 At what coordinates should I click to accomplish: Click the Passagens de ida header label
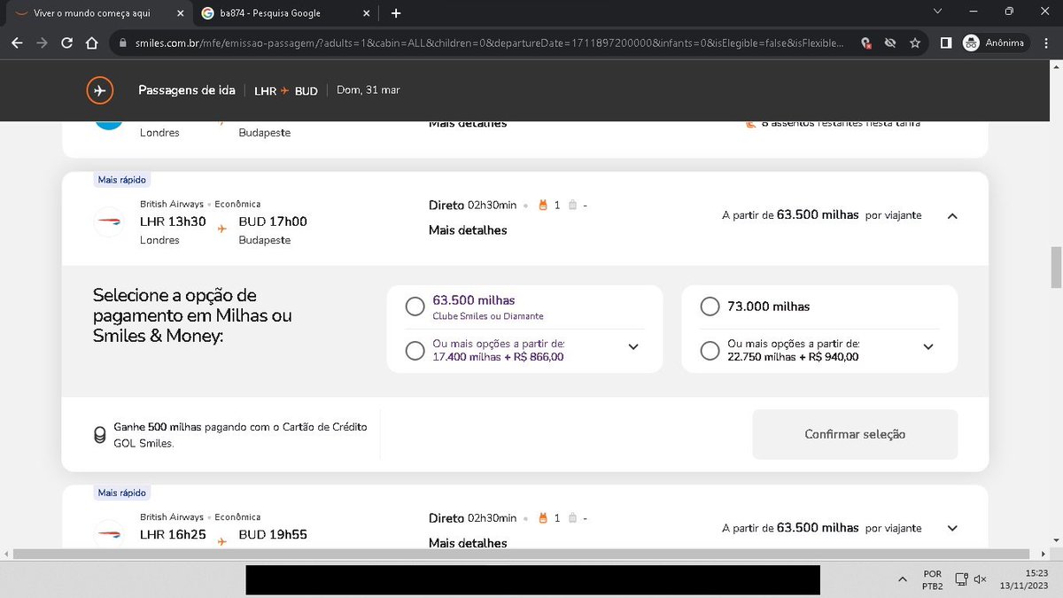coord(187,90)
